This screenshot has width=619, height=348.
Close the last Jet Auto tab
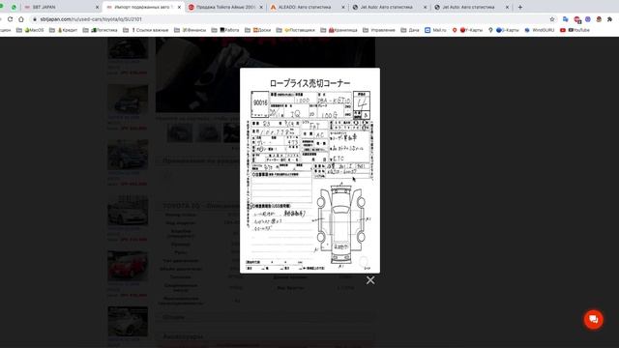tap(507, 7)
